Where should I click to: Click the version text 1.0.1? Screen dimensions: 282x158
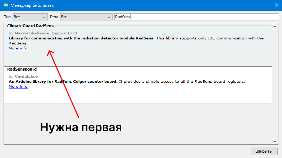(x=73, y=33)
